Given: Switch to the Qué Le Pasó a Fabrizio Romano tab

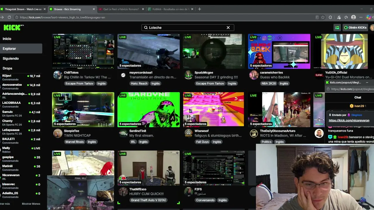Looking at the screenshot, I should 122,9.
